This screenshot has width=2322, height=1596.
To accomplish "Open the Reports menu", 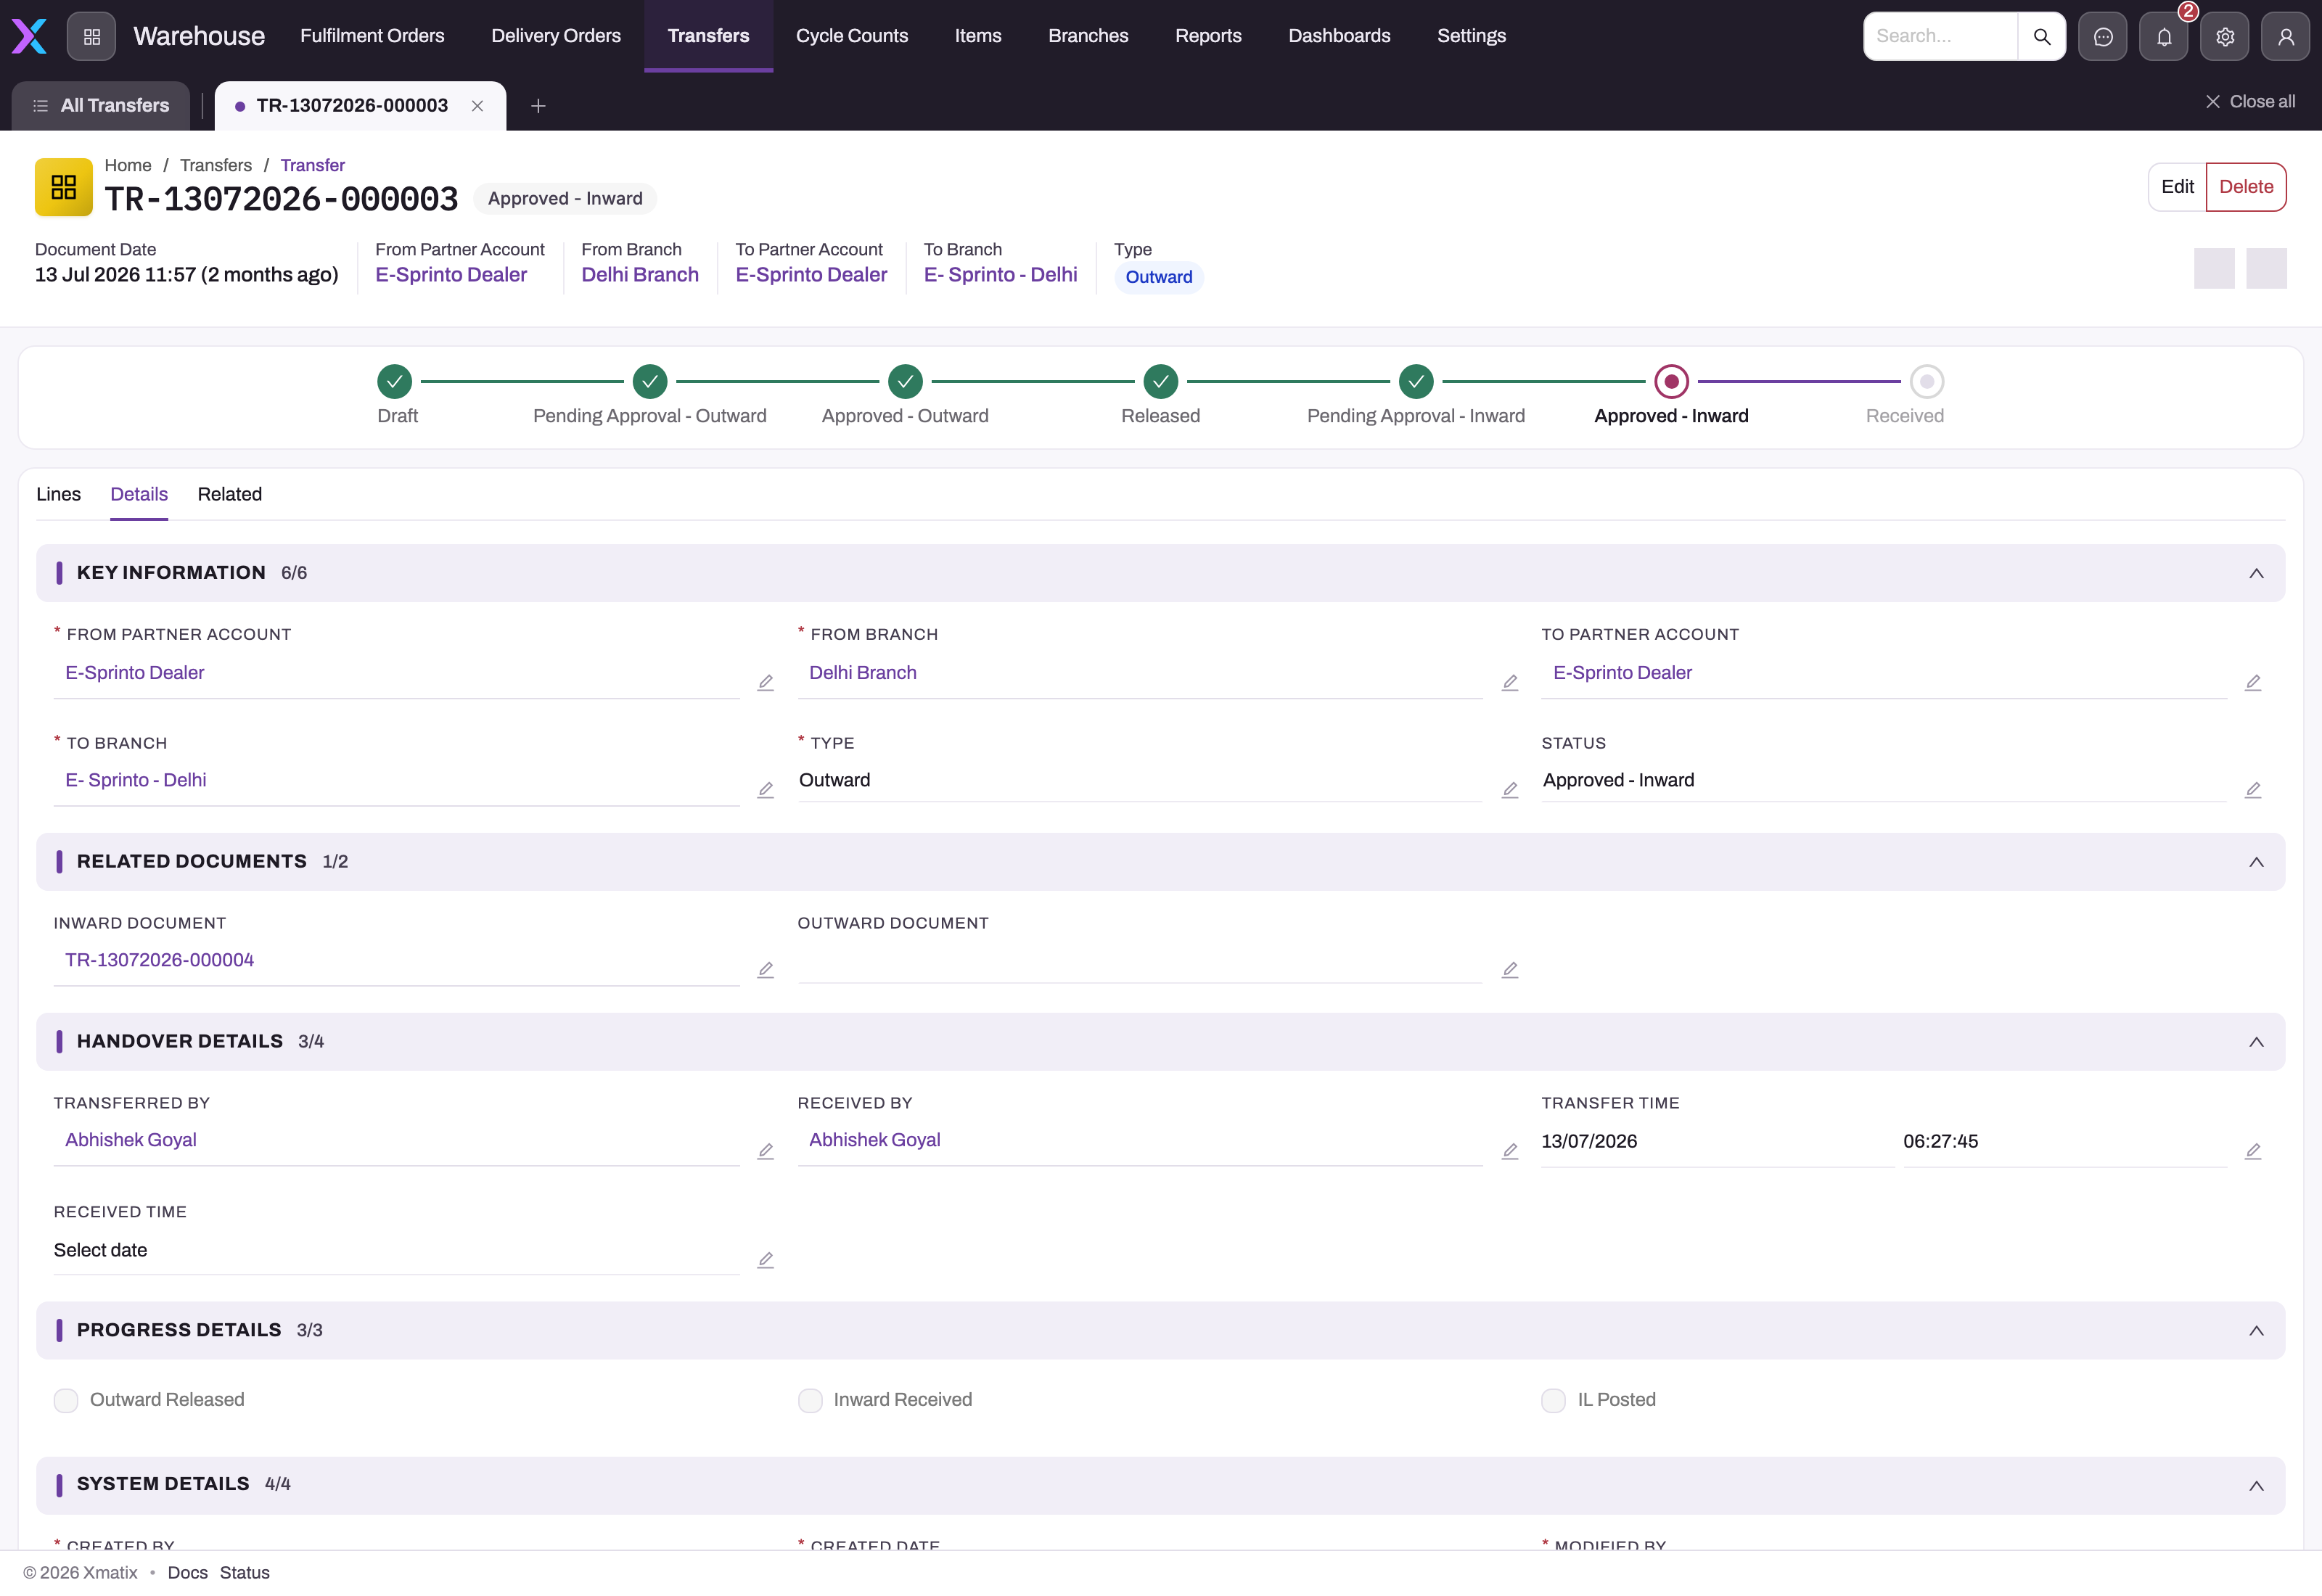I will point(1208,36).
